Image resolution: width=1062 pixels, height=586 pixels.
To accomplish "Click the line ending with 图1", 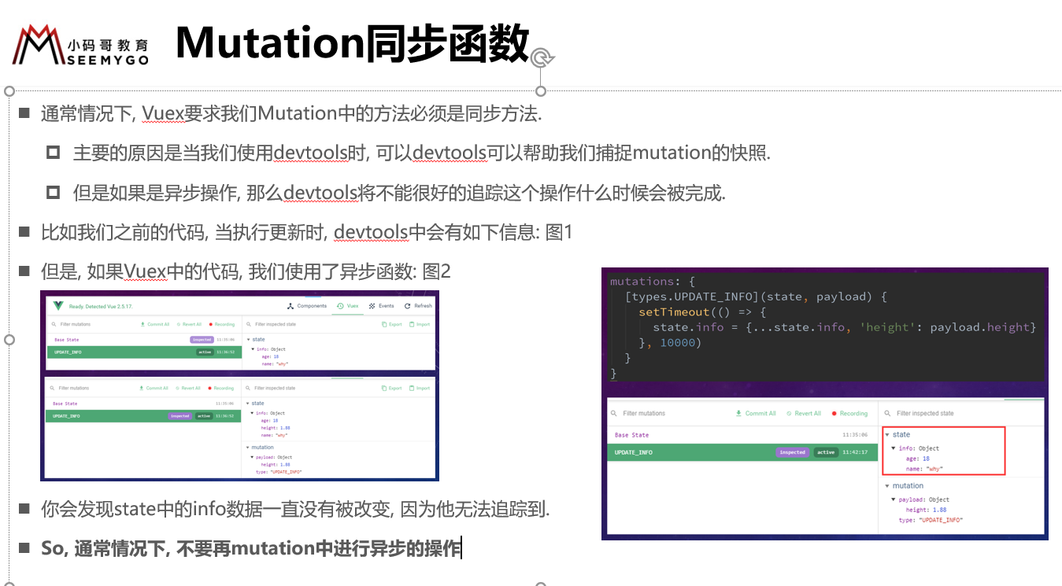I will click(x=307, y=232).
